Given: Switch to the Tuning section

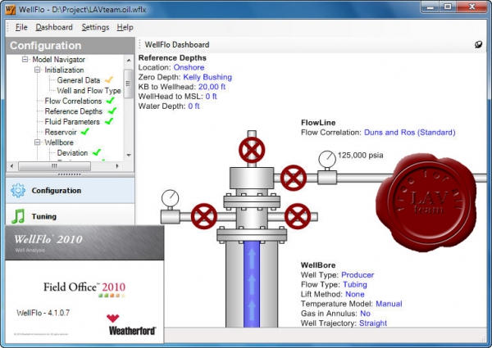Looking at the screenshot, I should click(71, 216).
